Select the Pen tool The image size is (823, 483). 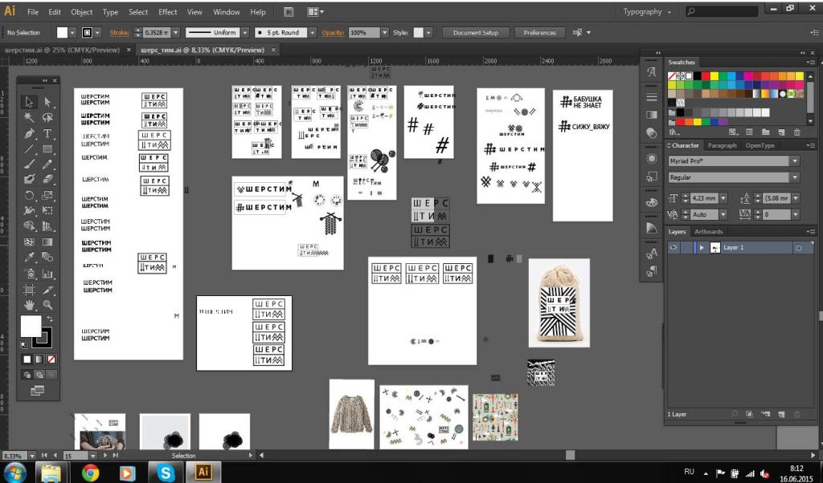30,133
